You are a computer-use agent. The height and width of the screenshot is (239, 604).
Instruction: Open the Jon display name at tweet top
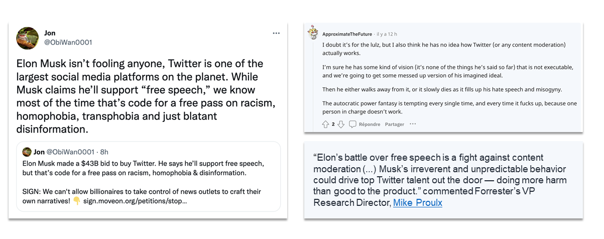click(50, 33)
